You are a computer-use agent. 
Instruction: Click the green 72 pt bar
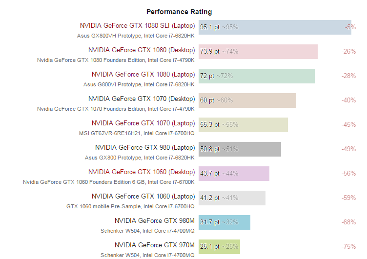[256, 76]
